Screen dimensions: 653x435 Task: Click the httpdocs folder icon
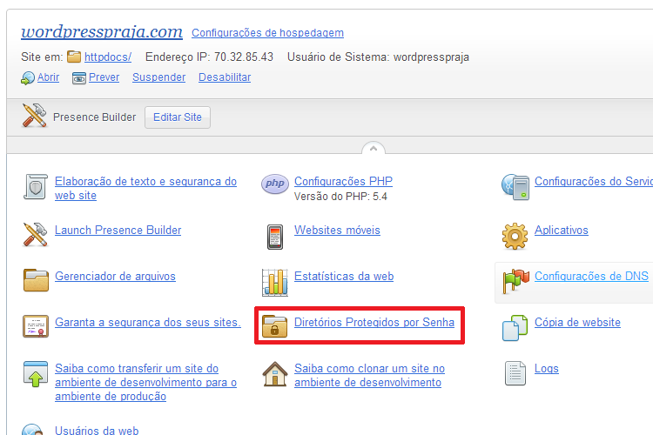(x=74, y=57)
